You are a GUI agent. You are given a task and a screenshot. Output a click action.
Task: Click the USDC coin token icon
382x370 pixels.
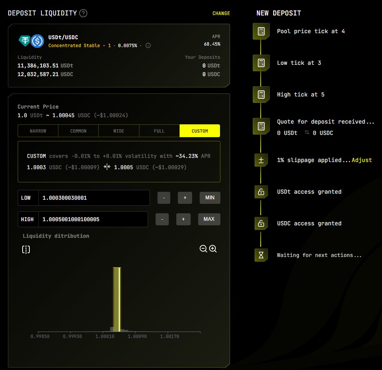click(37, 41)
